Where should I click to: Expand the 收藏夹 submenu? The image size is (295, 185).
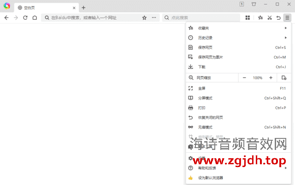pyautogui.click(x=238, y=28)
